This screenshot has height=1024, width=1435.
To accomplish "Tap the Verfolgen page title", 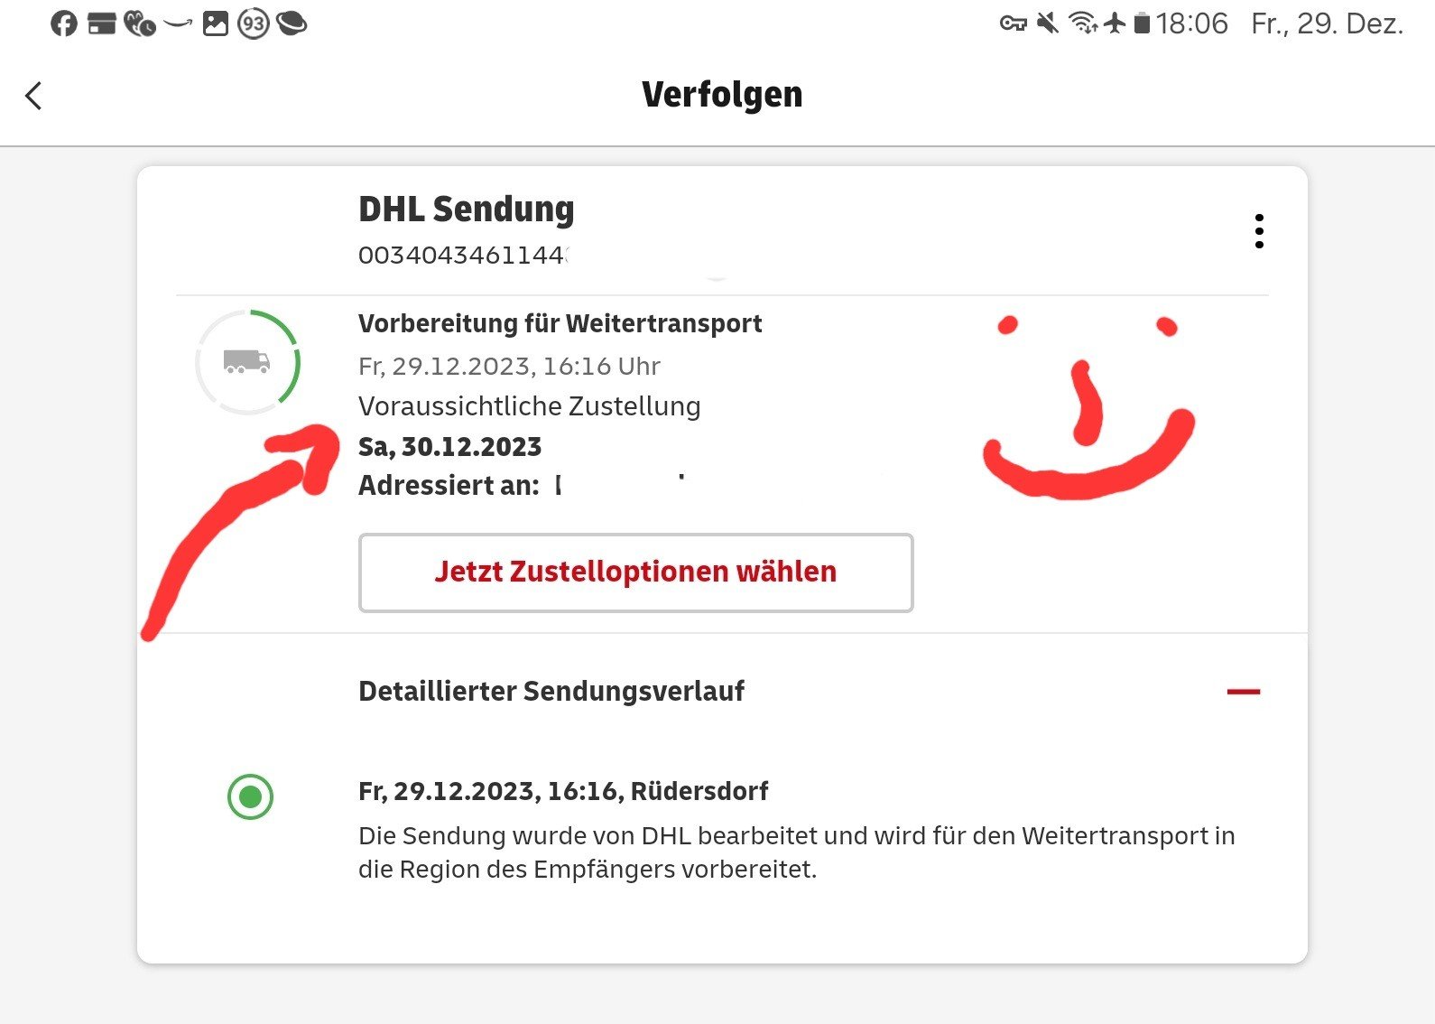I will [x=722, y=95].
